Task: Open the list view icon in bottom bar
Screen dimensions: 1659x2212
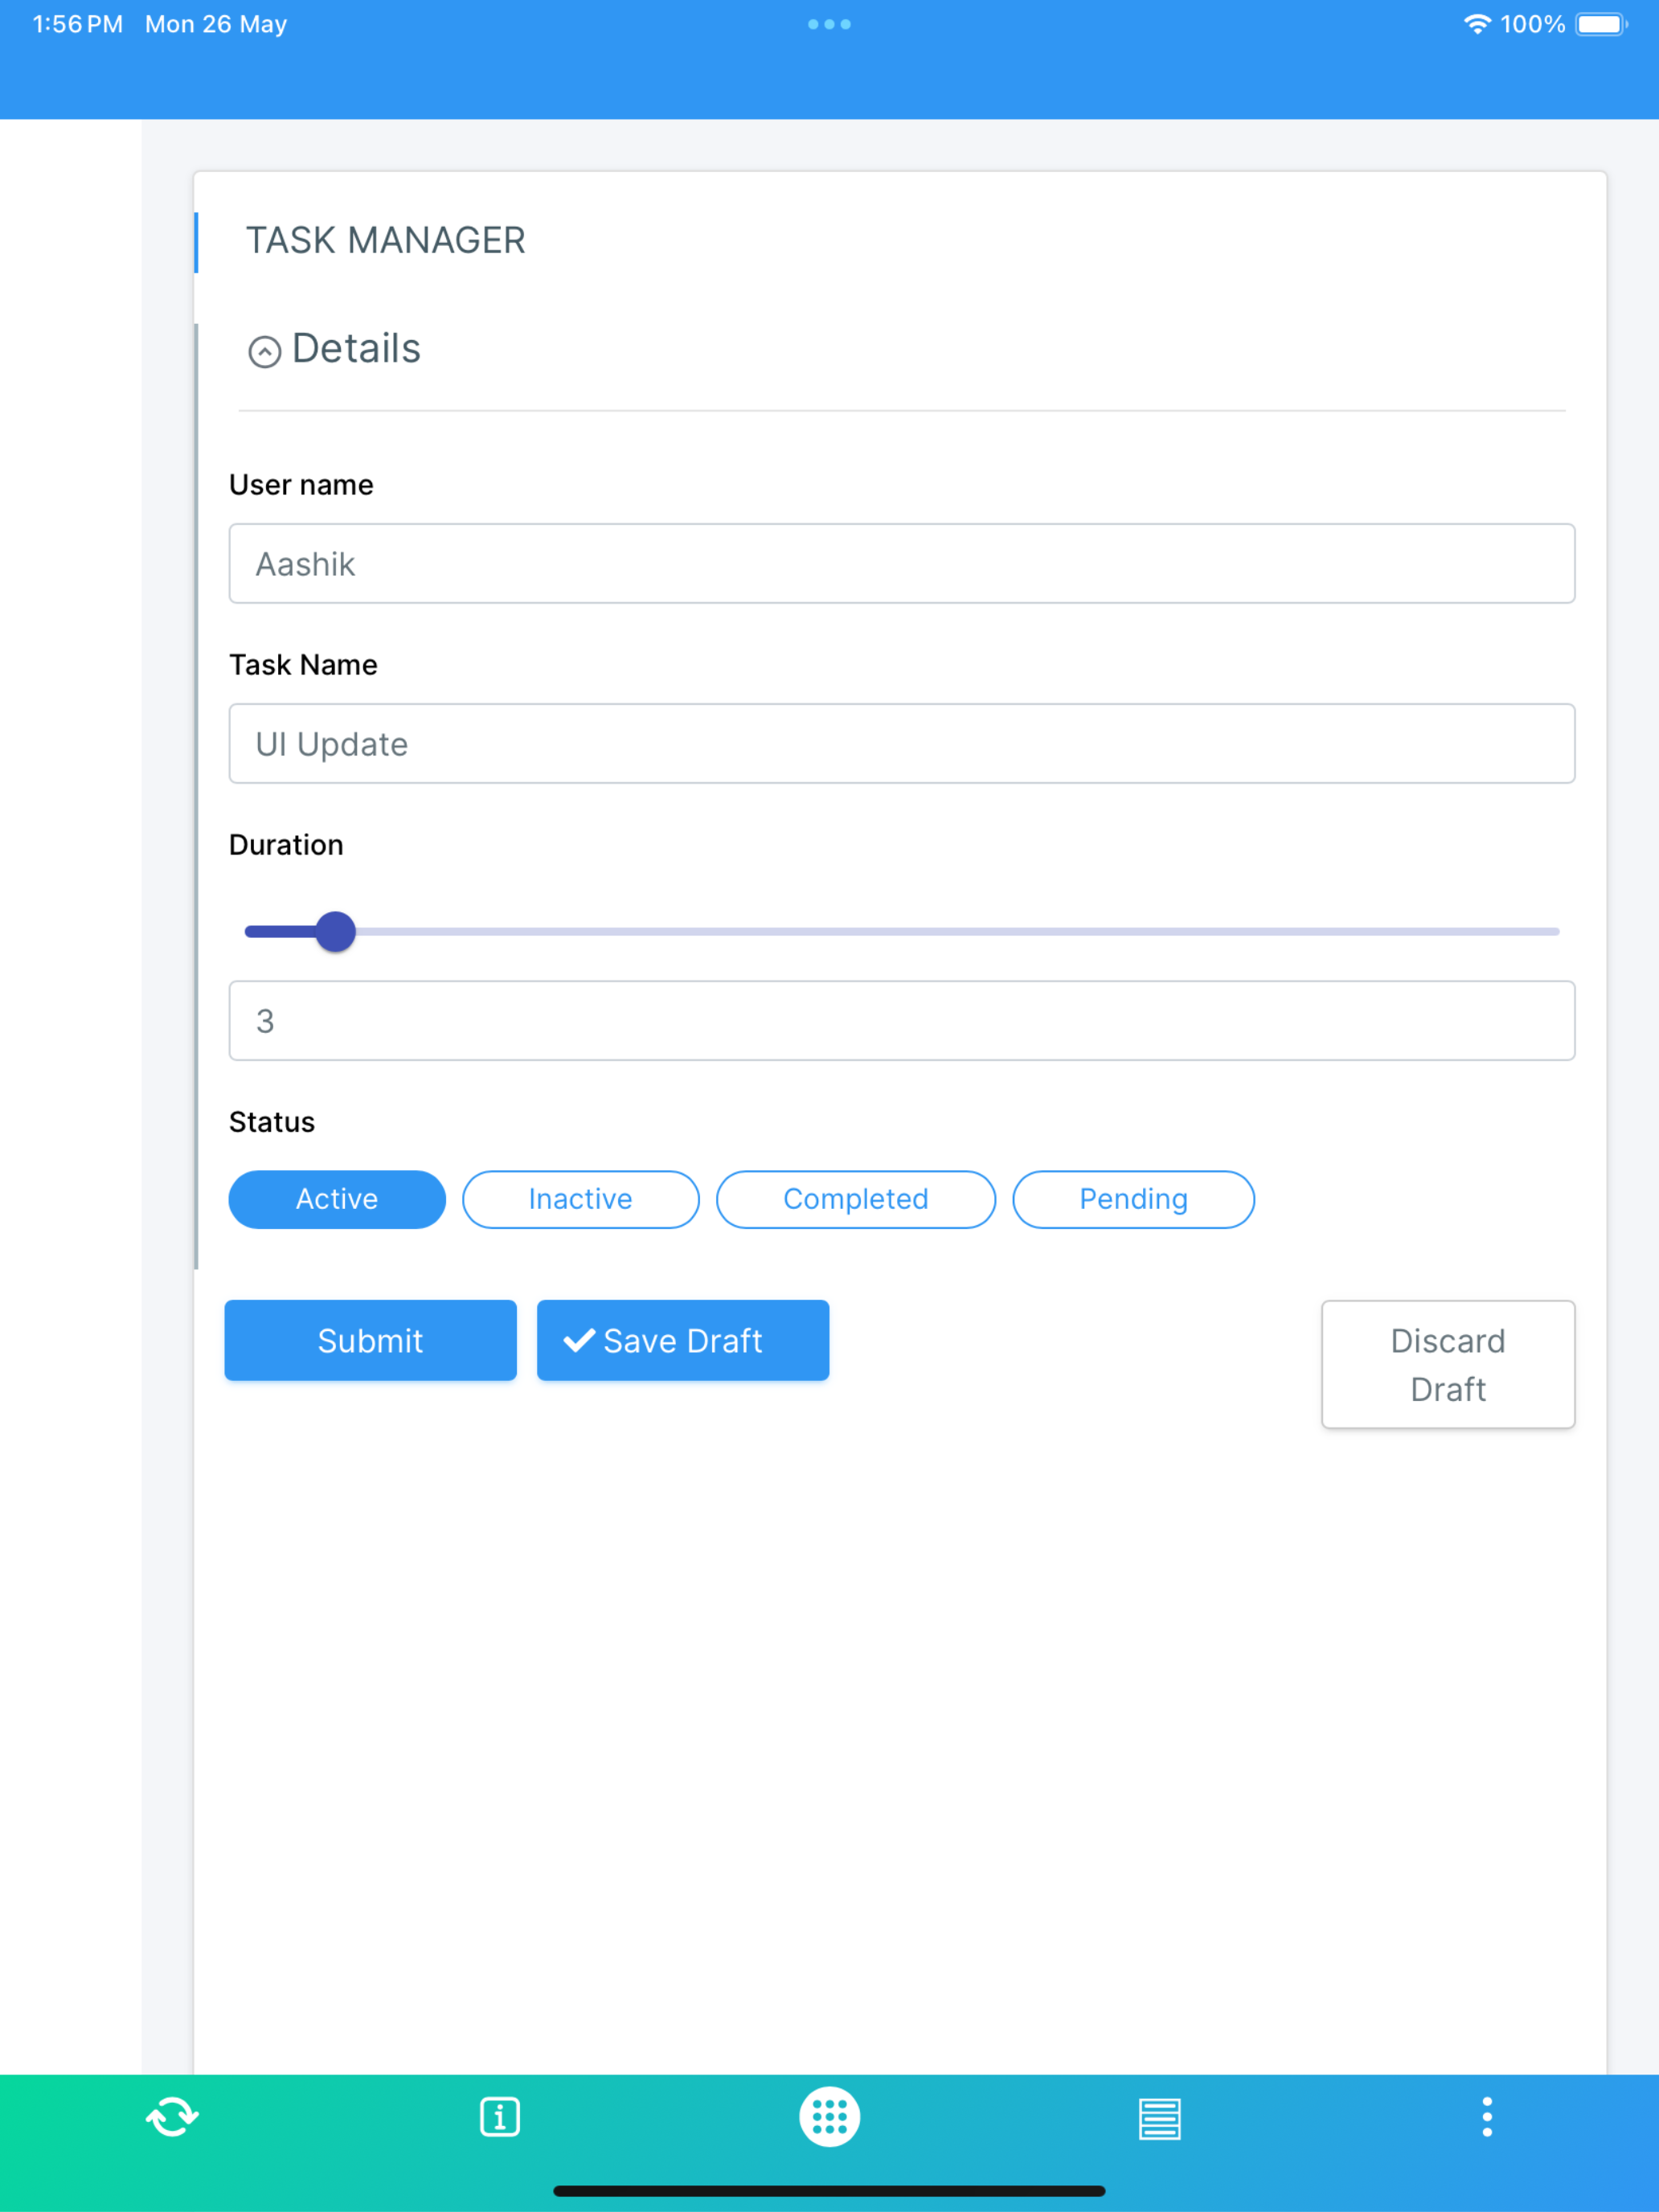Action: [1159, 2118]
